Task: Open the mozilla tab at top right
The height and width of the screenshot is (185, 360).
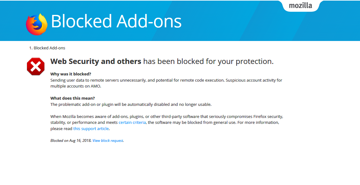Action: coord(300,6)
